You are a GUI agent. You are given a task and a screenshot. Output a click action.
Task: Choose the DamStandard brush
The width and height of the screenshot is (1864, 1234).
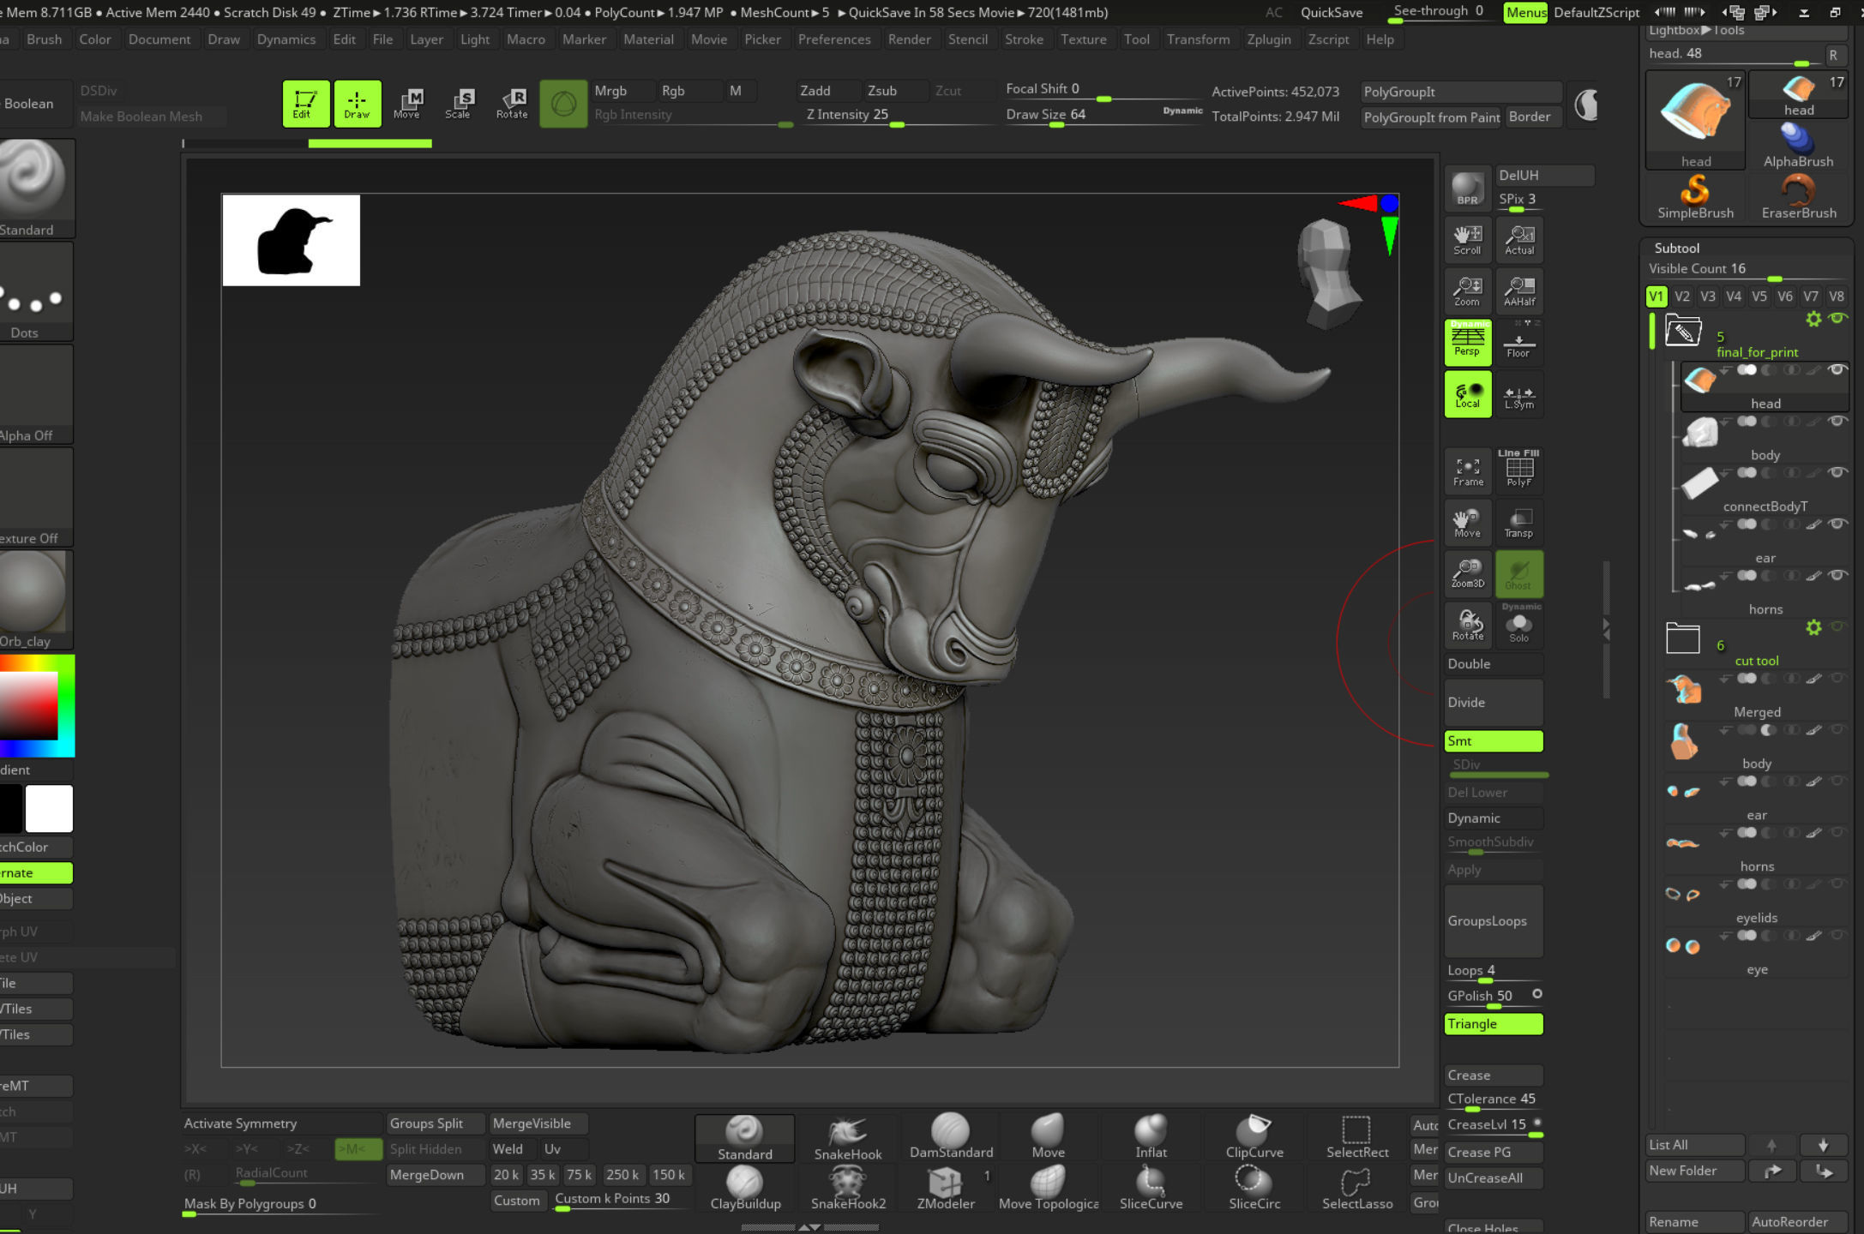click(x=951, y=1138)
